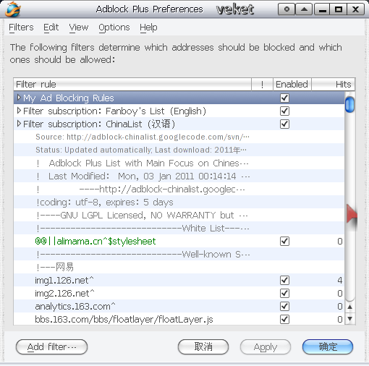Open the Filters menu
The height and width of the screenshot is (366, 369).
click(21, 27)
